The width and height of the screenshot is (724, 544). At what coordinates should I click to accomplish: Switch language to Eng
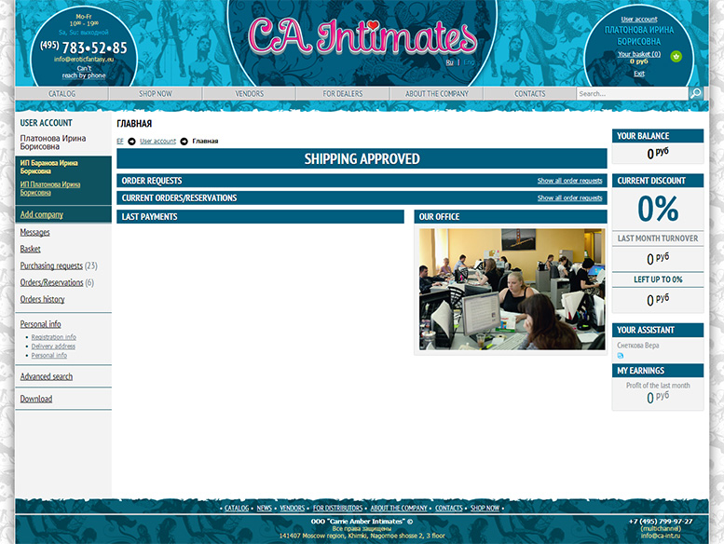(469, 62)
